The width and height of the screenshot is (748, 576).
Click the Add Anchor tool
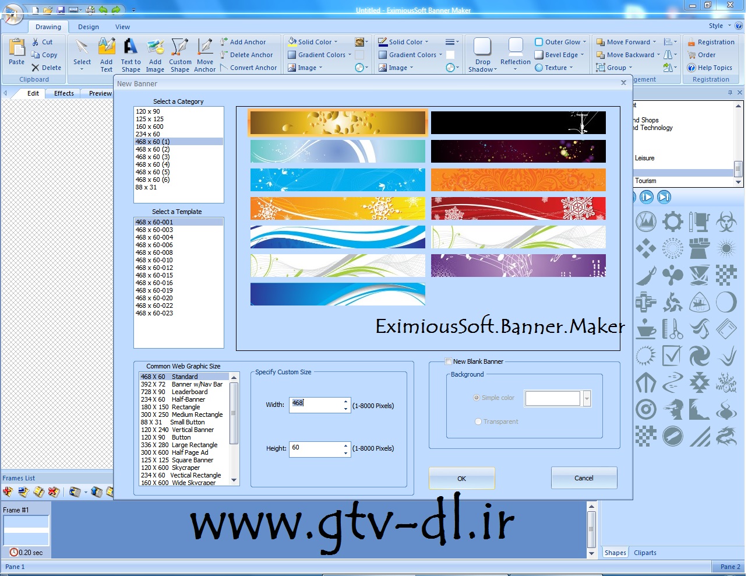point(243,42)
